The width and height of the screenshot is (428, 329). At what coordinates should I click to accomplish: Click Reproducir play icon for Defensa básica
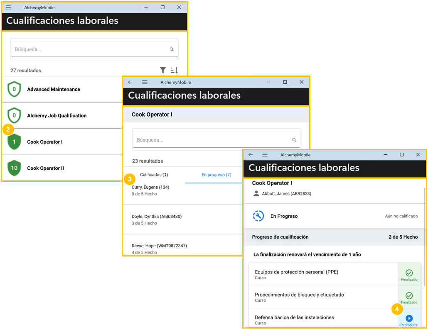click(x=409, y=318)
